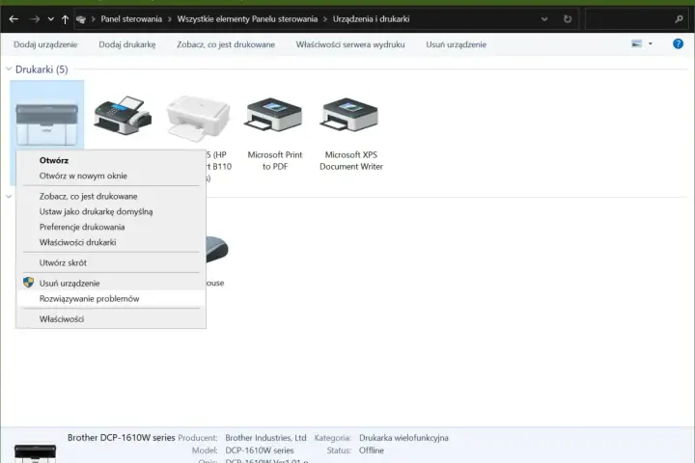Collapse the Drukarki (5) group
This screenshot has height=463, width=695.
pos(9,69)
